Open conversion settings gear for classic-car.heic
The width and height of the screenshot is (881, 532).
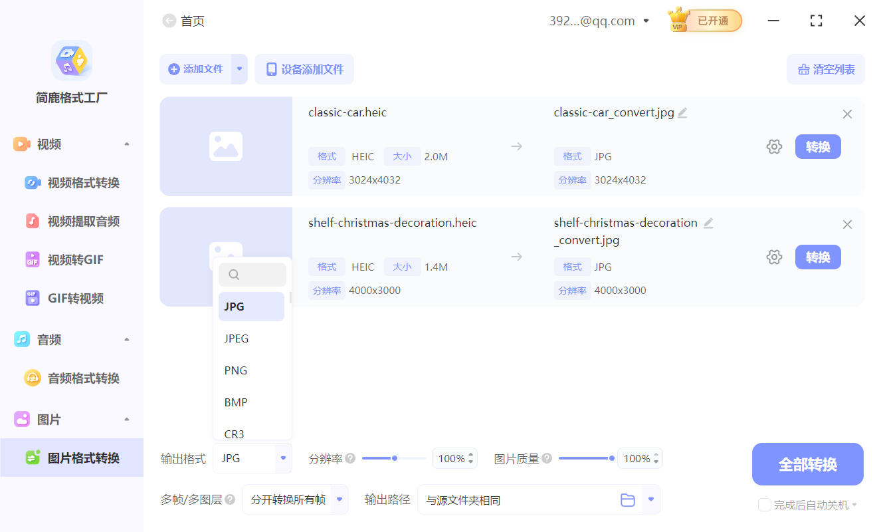point(774,146)
